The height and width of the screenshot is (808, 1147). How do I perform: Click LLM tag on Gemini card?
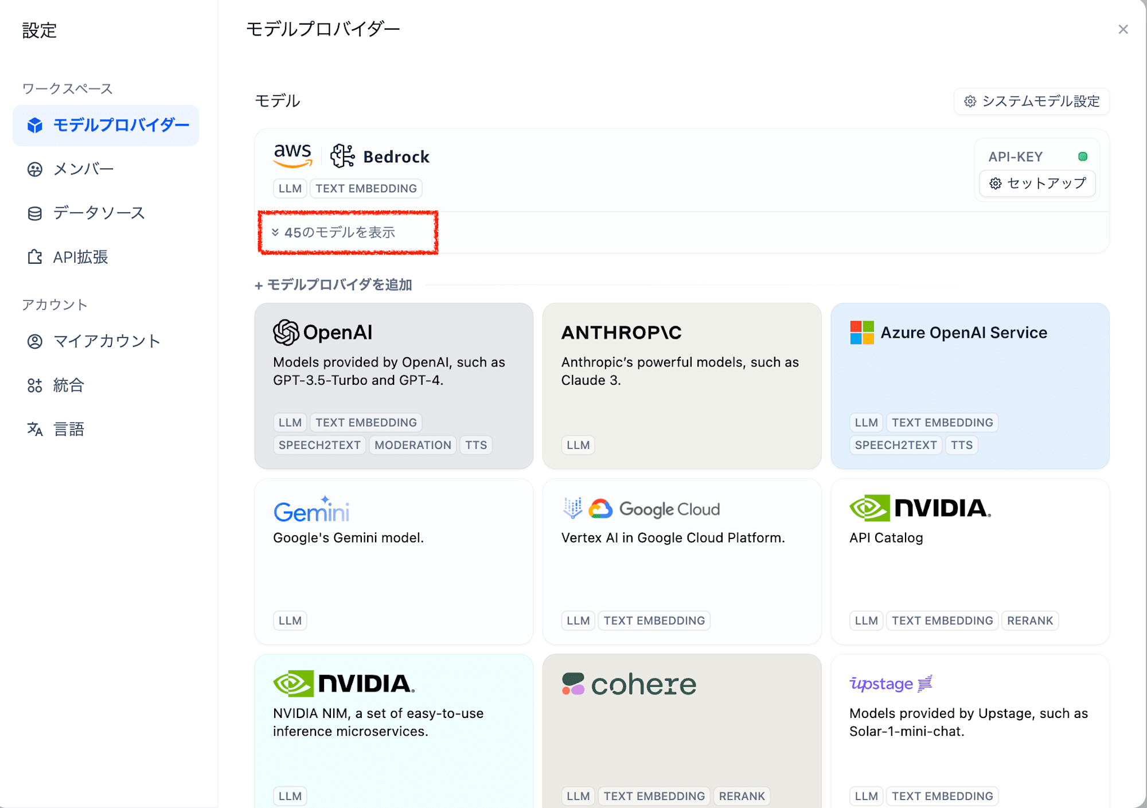click(290, 620)
